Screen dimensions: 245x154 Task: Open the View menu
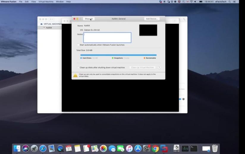pyautogui.click(x=33, y=1)
